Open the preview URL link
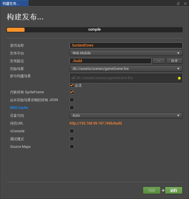This screenshot has width=189, height=199. [95, 123]
